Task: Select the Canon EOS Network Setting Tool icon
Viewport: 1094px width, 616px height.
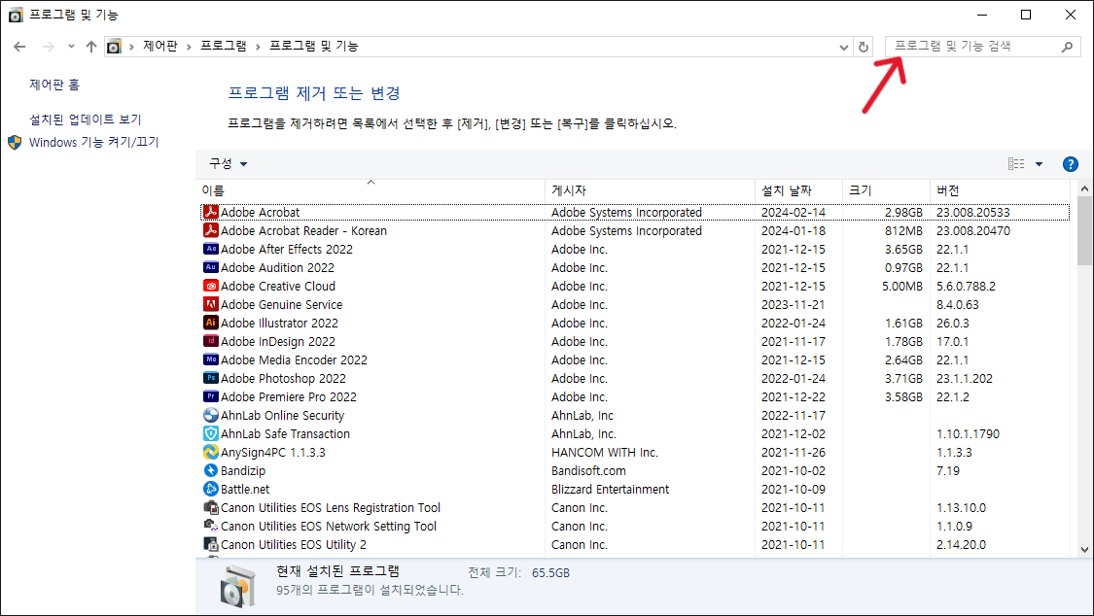Action: [211, 526]
